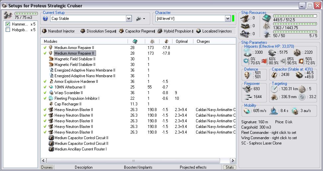
Task: Click the turret hardpoints icon in Ship Resources
Action: pyautogui.click(x=245, y=18)
